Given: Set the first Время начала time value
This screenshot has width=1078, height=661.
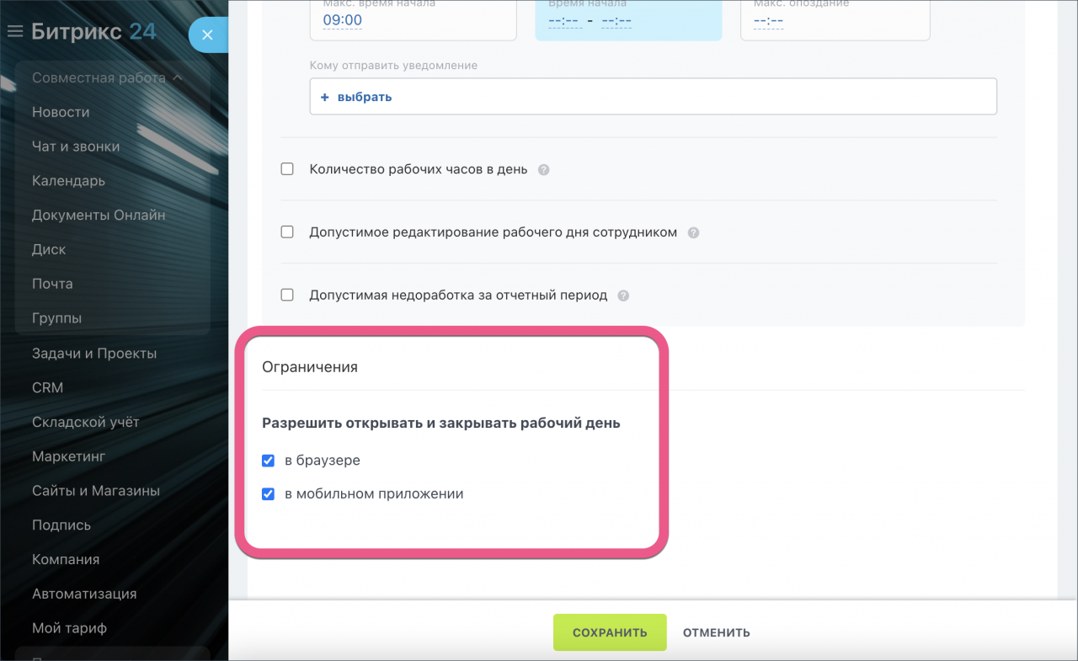Looking at the screenshot, I should point(564,21).
